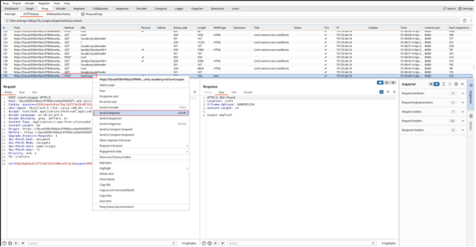
Task: Sort by Status code column header
Action: [x=183, y=28]
